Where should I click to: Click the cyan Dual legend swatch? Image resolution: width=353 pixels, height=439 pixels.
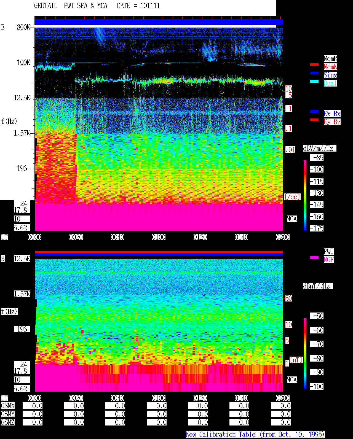314,81
